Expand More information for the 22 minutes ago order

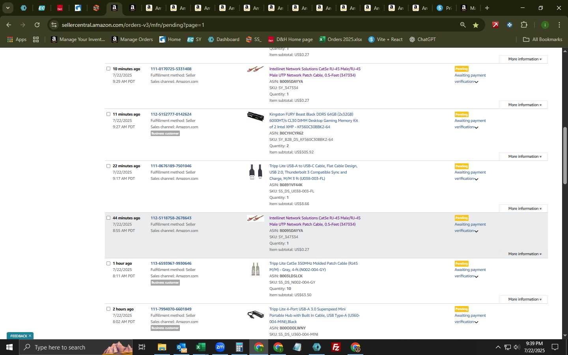click(523, 209)
